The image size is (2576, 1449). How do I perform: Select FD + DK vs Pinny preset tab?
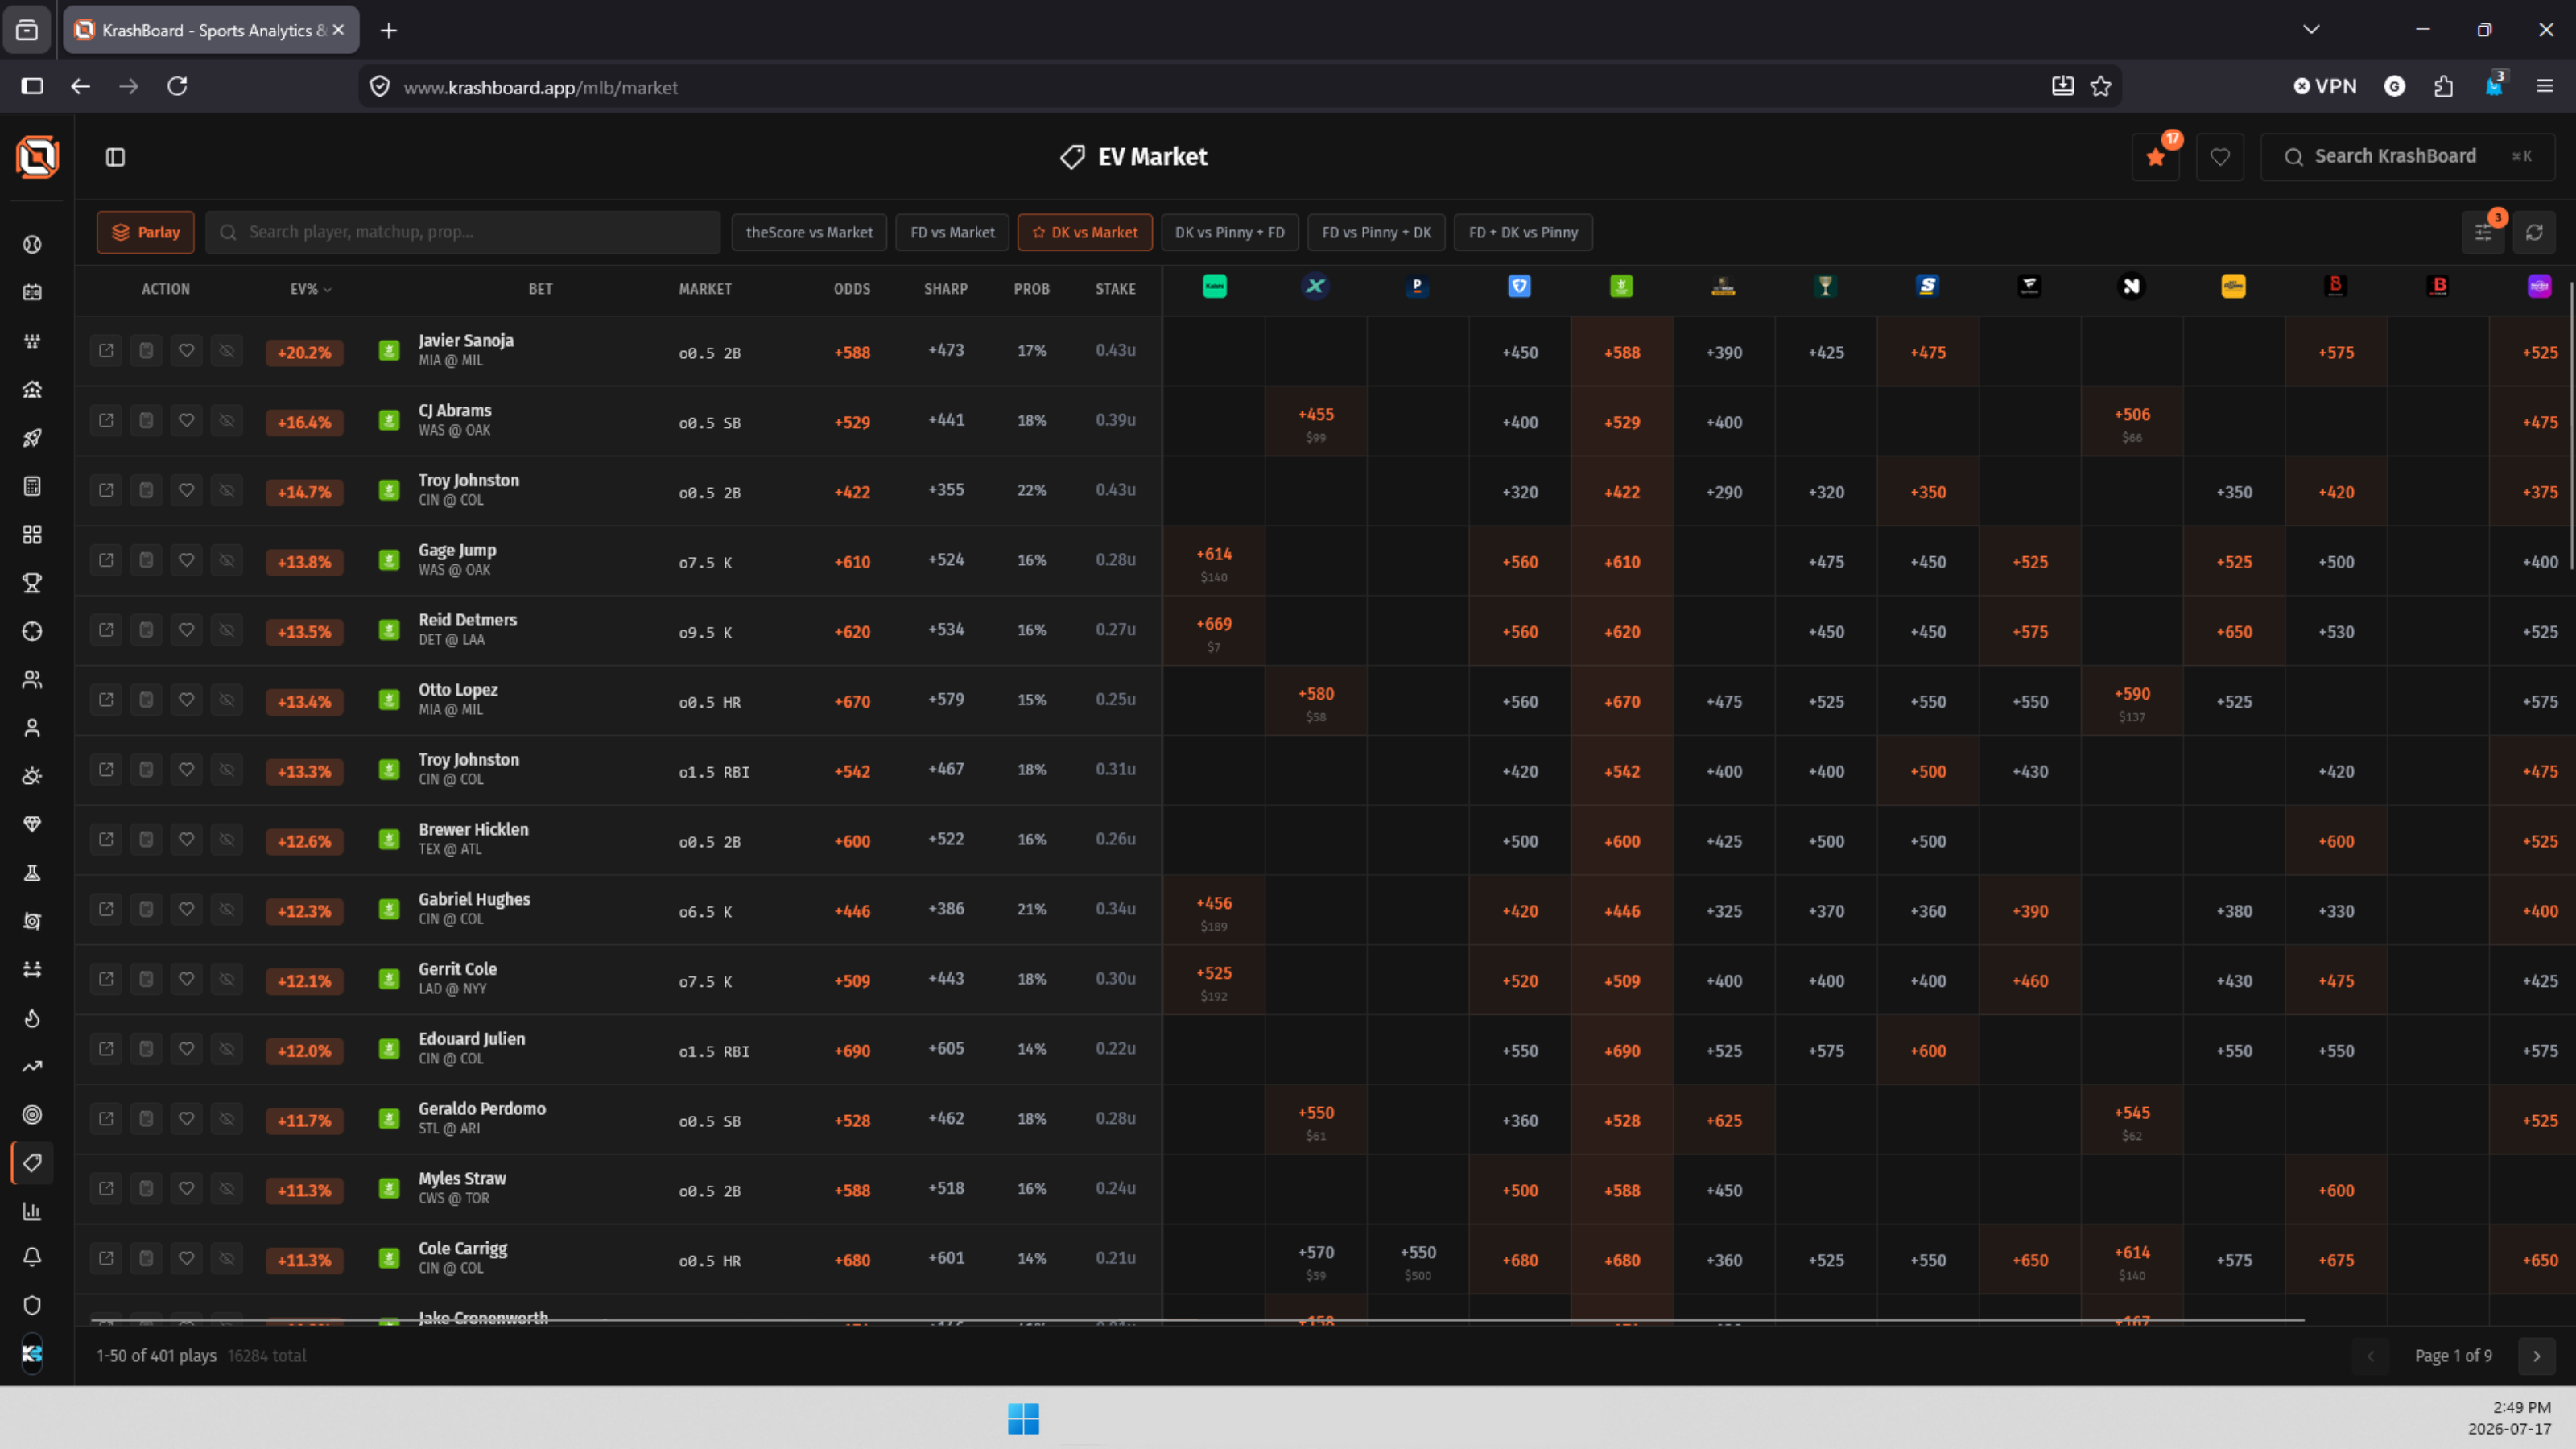coord(1523,232)
